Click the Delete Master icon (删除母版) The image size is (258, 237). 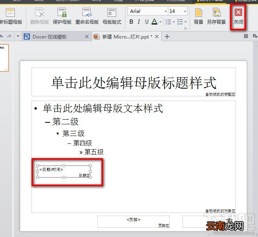[40, 12]
